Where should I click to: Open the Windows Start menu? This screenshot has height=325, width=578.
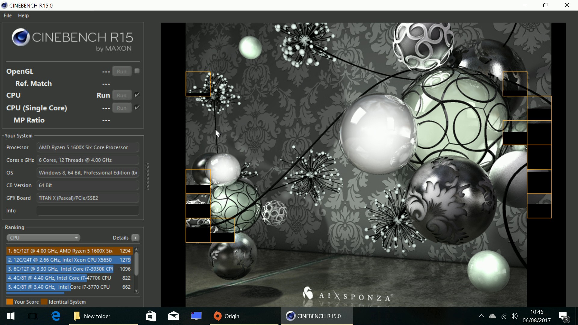[11, 316]
